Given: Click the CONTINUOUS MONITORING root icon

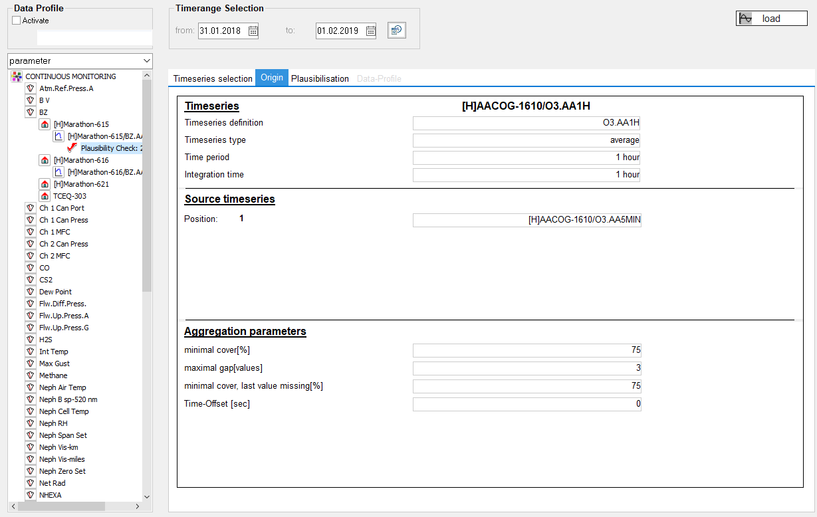Looking at the screenshot, I should pyautogui.click(x=17, y=76).
